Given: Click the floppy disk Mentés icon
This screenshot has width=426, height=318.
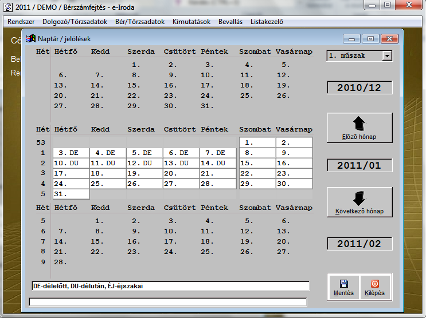Looking at the screenshot, I should click(x=343, y=283).
